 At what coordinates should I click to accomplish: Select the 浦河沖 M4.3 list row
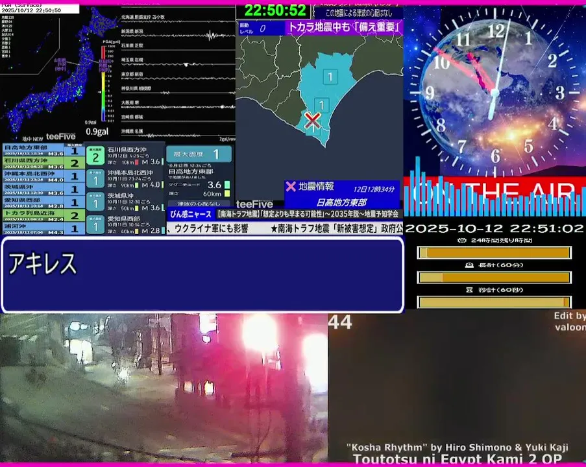(x=43, y=228)
